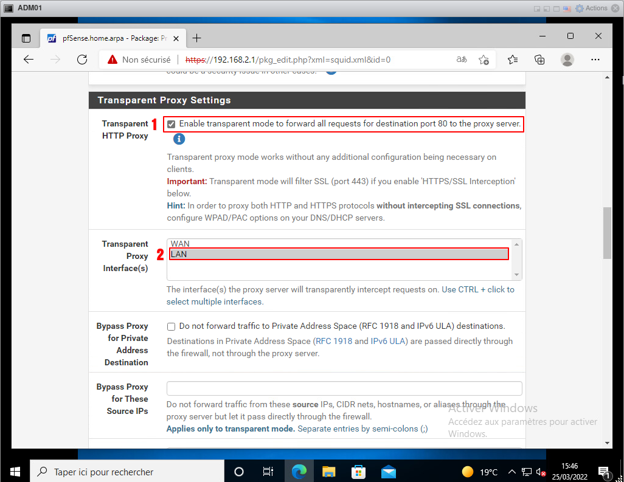Select WAN in Transparent Proxy Interface list

tap(180, 244)
